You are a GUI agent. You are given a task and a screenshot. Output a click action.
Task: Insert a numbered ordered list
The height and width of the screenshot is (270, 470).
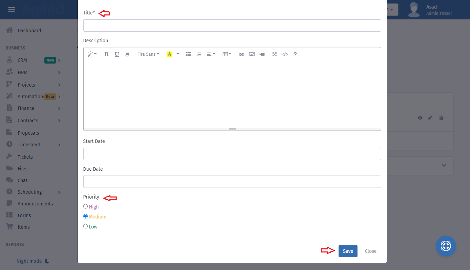coord(199,54)
